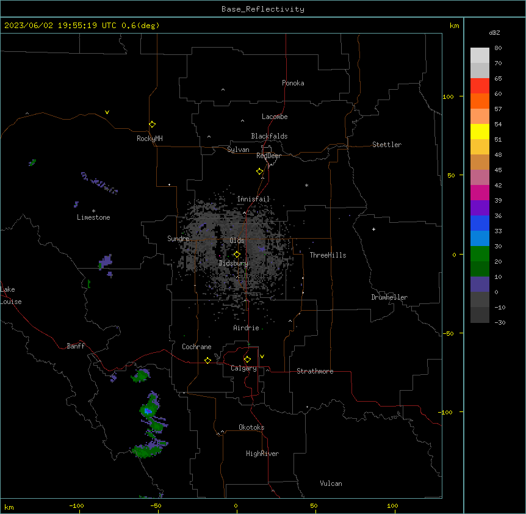The width and height of the screenshot is (526, 514).
Task: Click the RedDeer city label
Action: 268,156
